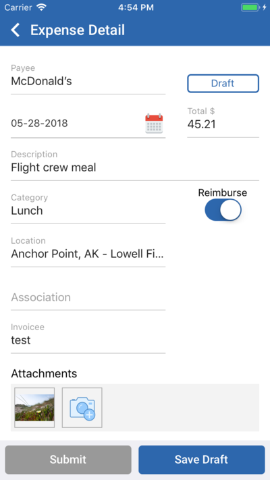
Task: Click the Submit button
Action: tap(68, 460)
